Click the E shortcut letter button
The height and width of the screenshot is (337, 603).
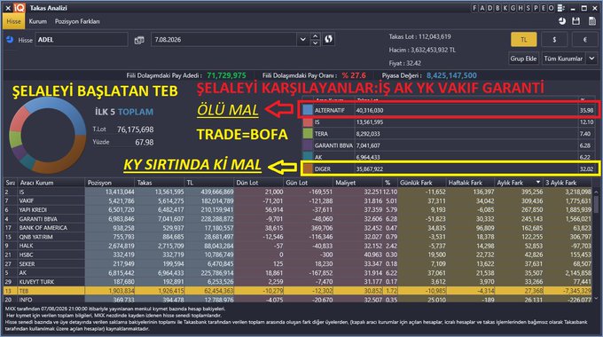click(x=544, y=8)
